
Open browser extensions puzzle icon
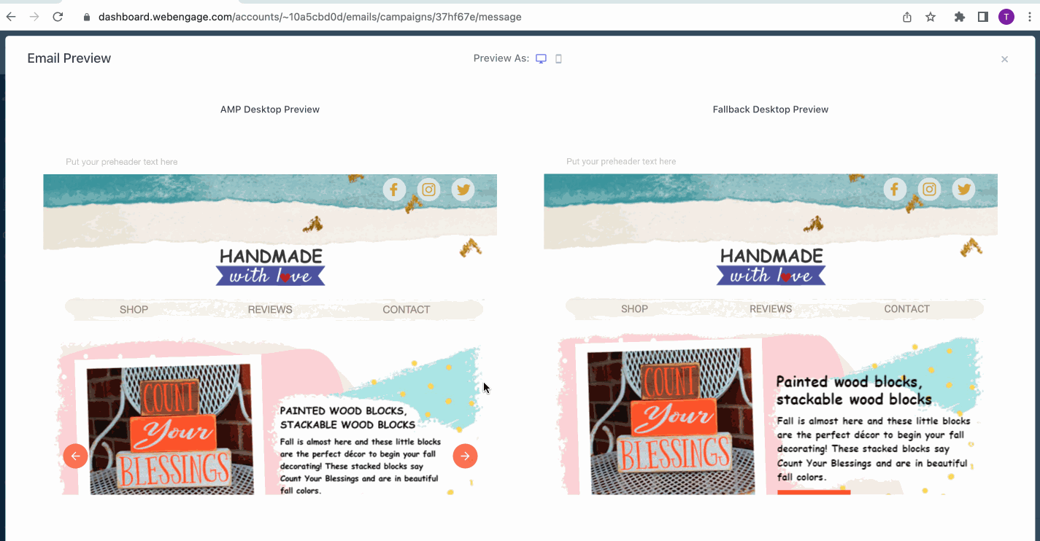tap(959, 17)
